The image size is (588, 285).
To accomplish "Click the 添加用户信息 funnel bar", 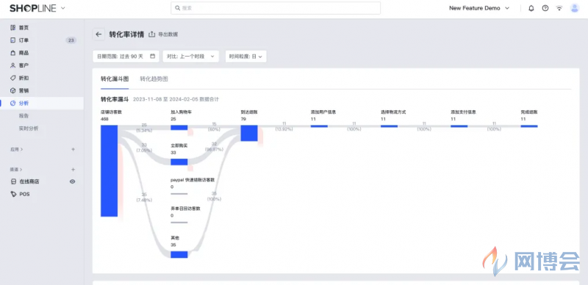I will (319, 126).
